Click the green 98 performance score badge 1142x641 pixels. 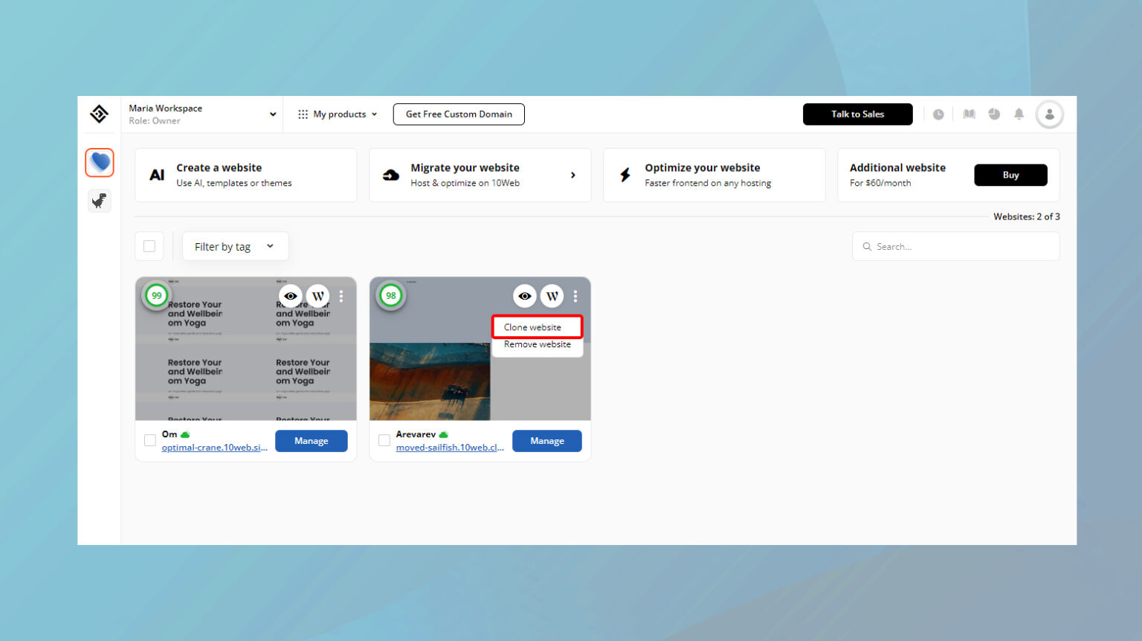(390, 295)
